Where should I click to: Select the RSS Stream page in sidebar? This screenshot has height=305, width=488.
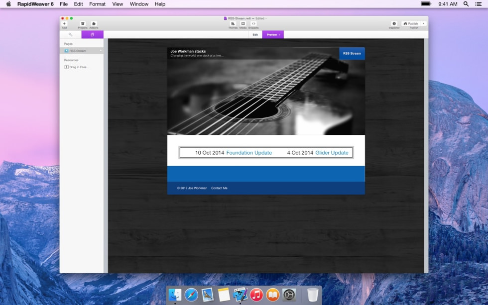82,51
